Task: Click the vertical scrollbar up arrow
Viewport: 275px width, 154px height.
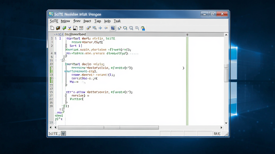Action: point(226,35)
